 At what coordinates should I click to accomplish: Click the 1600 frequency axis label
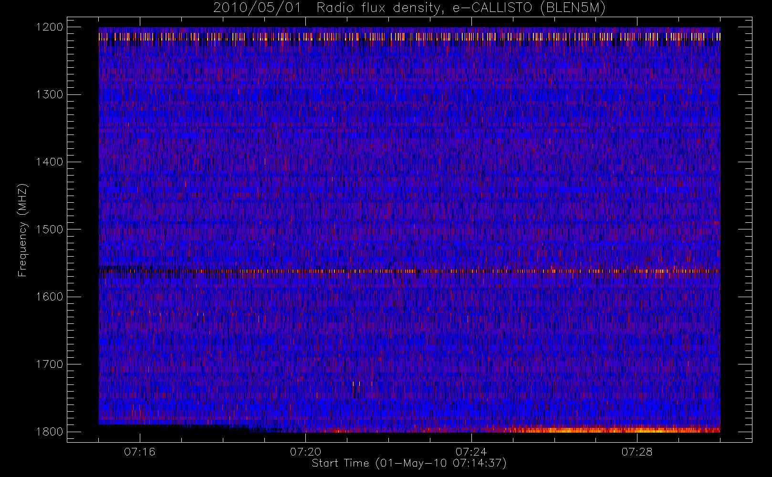click(50, 297)
